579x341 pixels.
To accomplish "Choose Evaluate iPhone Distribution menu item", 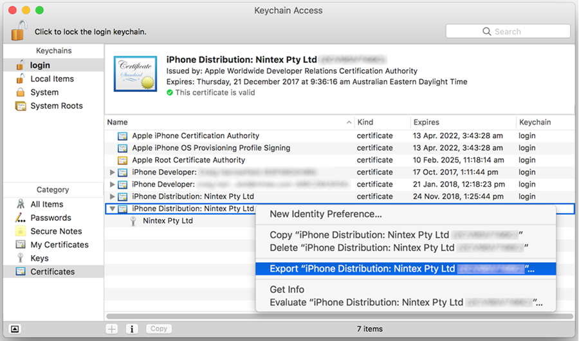I will click(x=405, y=302).
